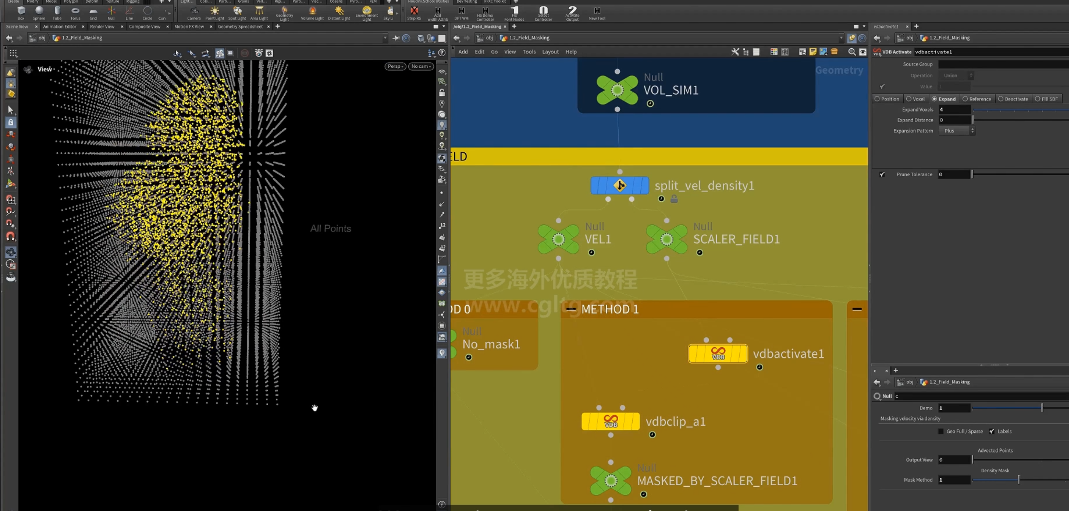
Task: Select the split_vel_density1 node icon
Action: click(x=620, y=185)
